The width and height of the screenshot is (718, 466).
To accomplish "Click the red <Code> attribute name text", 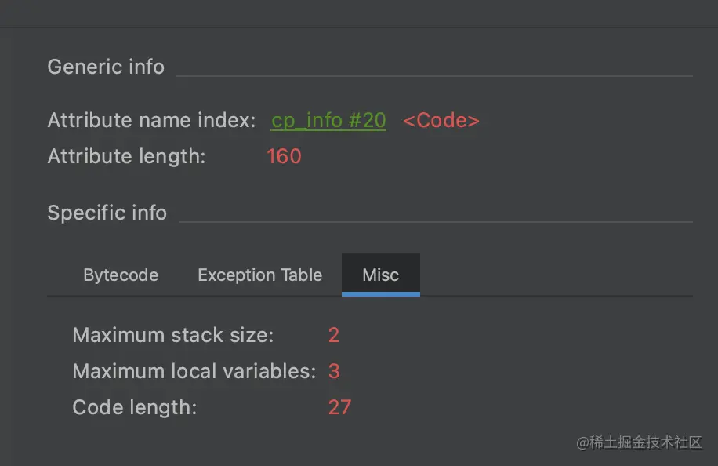I will click(441, 120).
